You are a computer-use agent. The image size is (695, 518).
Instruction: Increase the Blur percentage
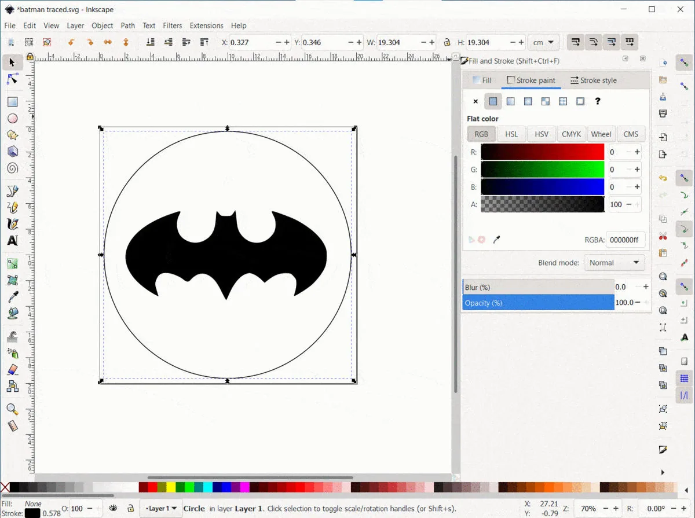point(646,286)
